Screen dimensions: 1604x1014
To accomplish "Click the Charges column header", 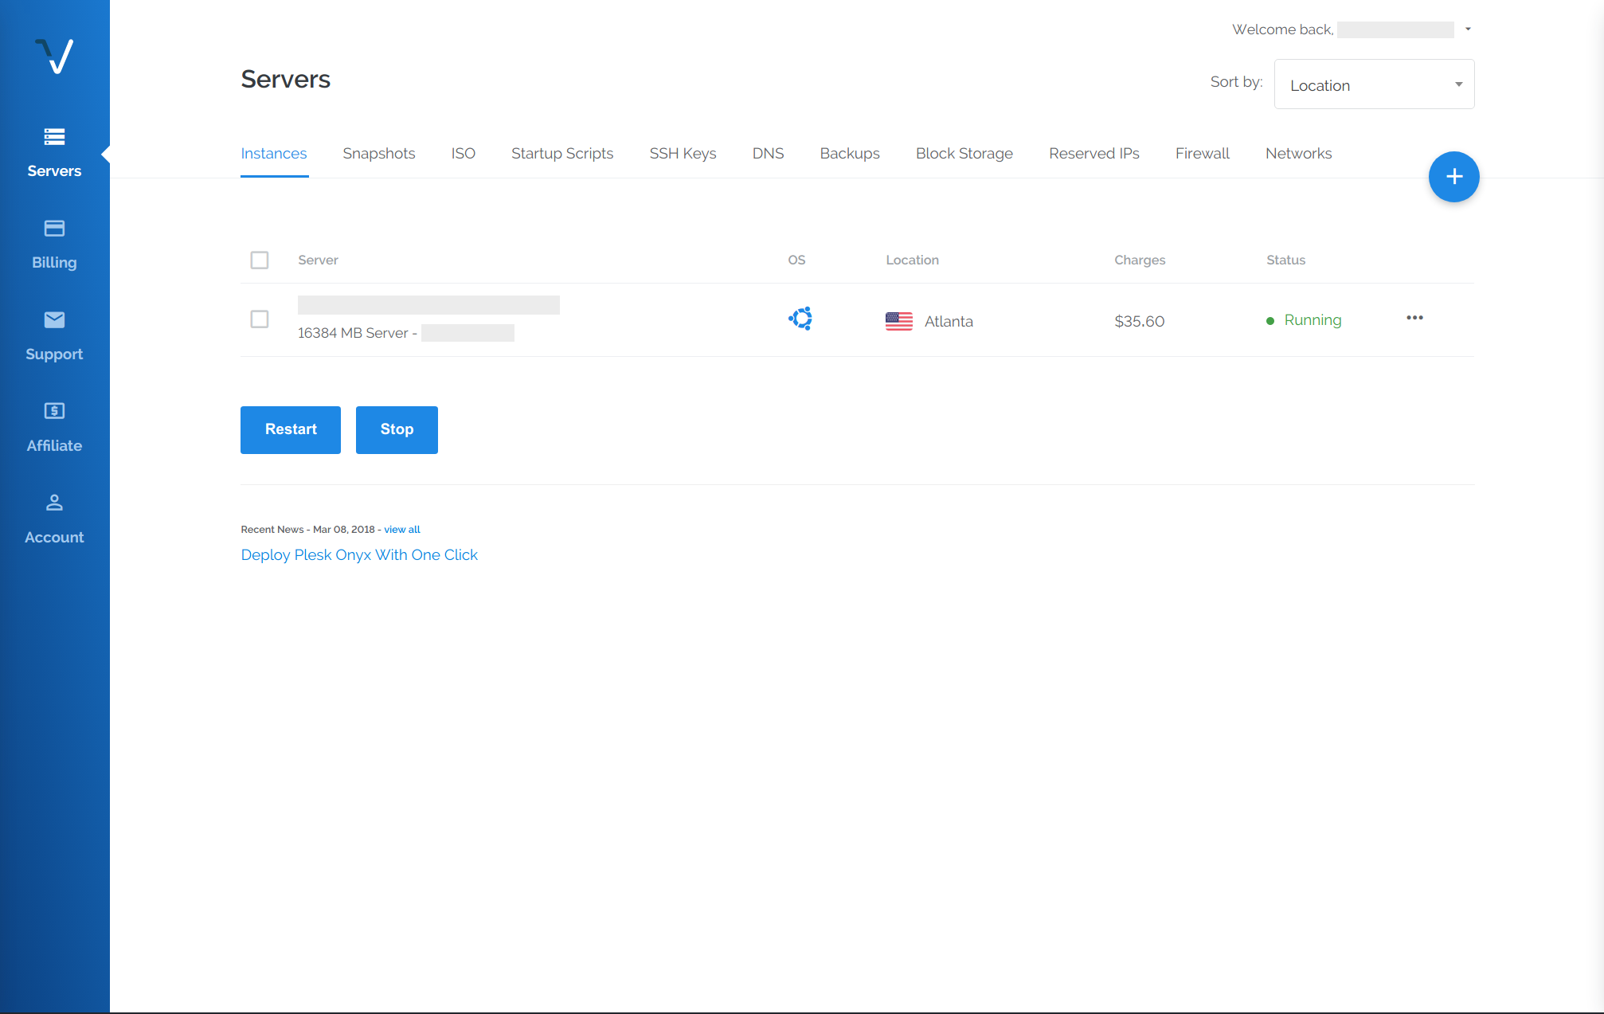I will pos(1140,260).
